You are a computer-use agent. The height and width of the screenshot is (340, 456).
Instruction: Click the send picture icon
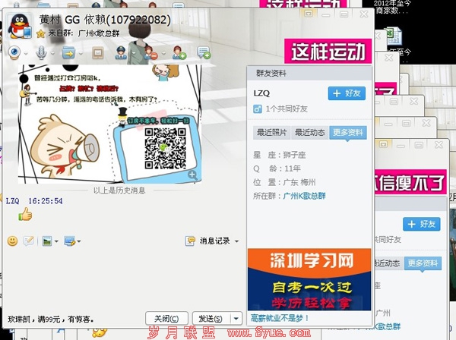click(47, 241)
